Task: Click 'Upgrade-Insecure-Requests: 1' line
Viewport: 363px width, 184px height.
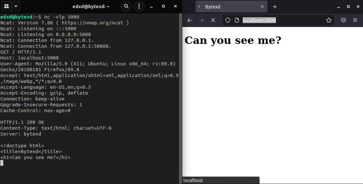Action: point(41,105)
